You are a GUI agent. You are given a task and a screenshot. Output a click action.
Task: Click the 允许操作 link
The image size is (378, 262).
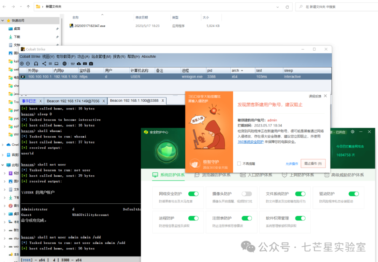pos(292,163)
